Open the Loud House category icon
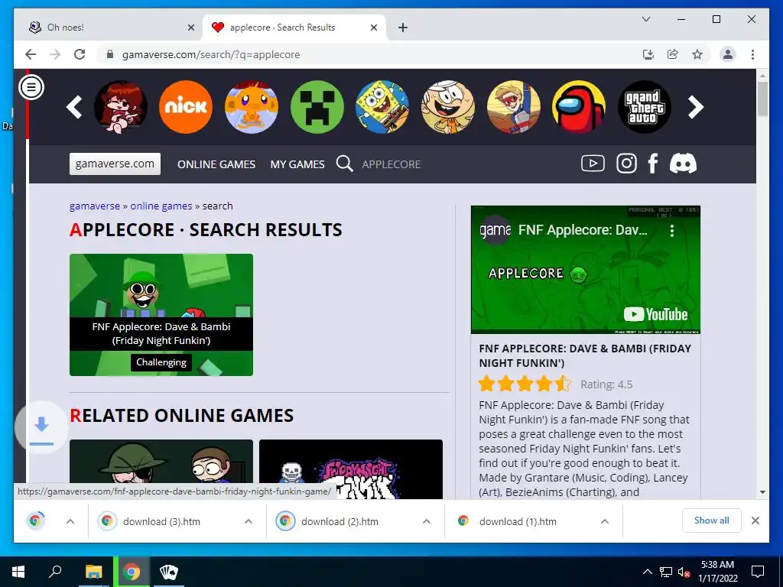The image size is (783, 587). click(x=448, y=107)
